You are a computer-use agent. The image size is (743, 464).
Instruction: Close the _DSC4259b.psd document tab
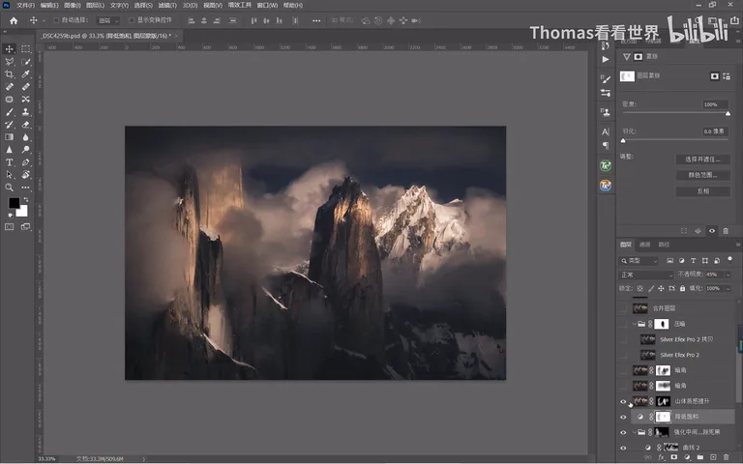pyautogui.click(x=176, y=36)
